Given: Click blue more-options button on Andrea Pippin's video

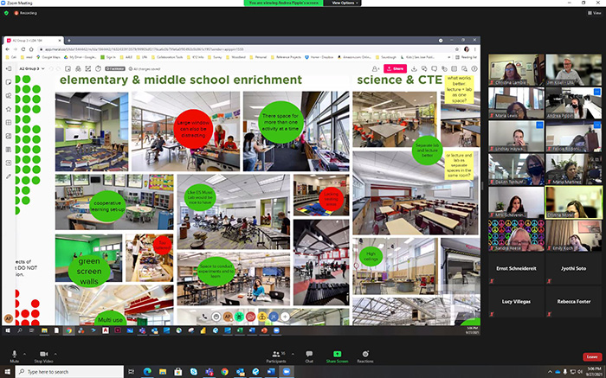Looking at the screenshot, I should pyautogui.click(x=597, y=92).
